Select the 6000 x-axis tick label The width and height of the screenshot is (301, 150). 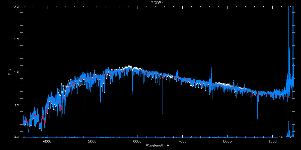pos(137,141)
